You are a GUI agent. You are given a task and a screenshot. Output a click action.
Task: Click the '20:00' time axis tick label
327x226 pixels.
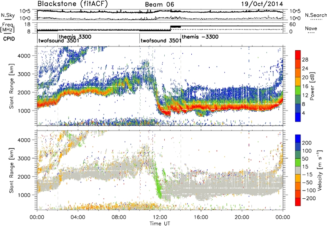[x=242, y=217]
